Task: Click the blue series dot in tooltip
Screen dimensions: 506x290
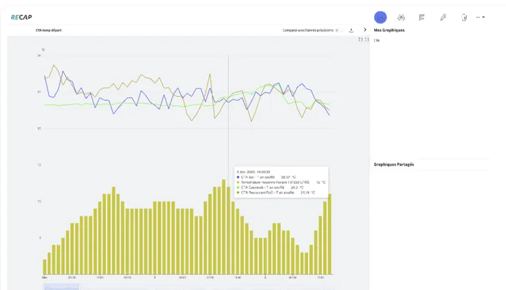Action: click(x=238, y=177)
